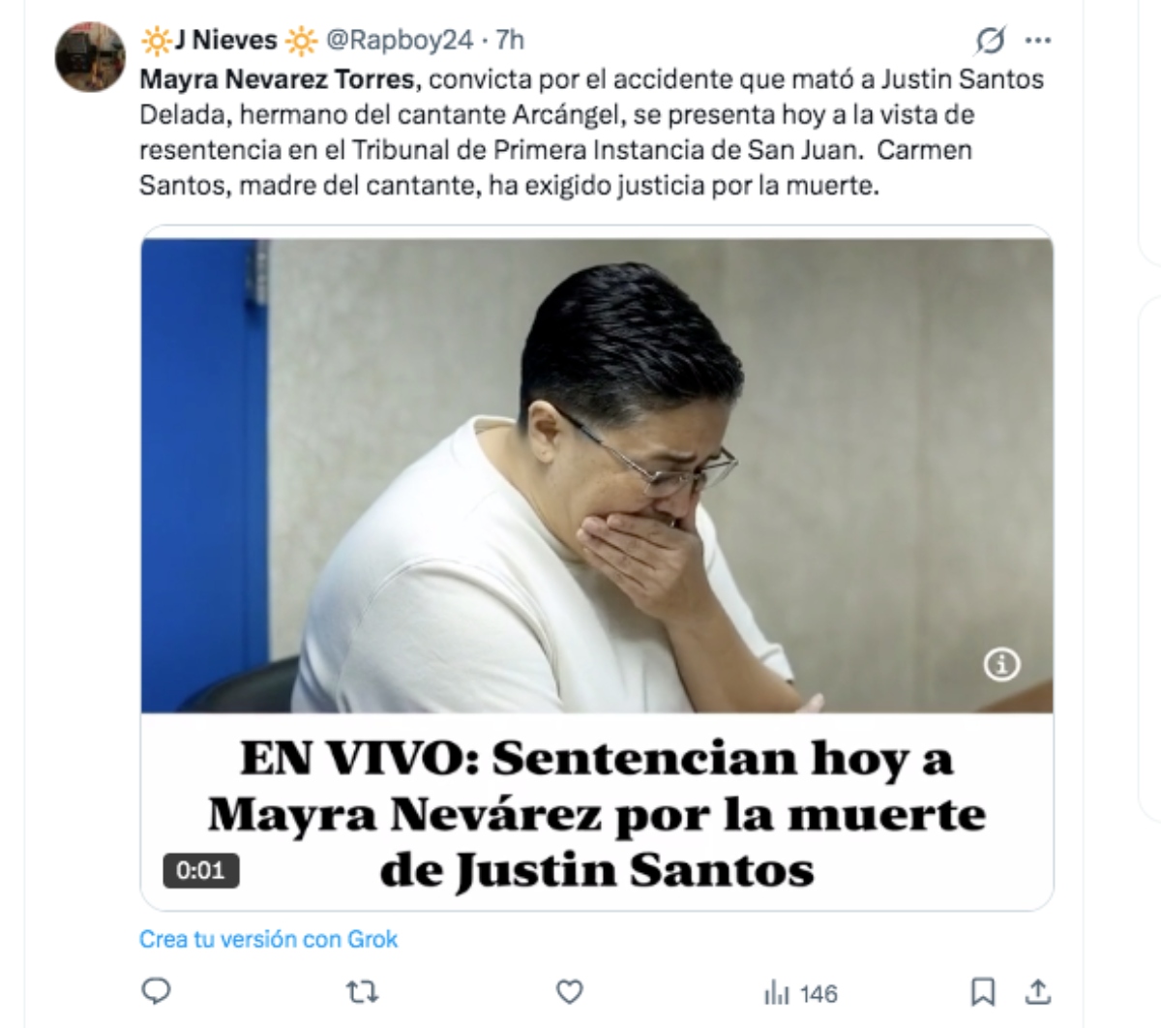
Task: Click the reply speech-bubble icon
Action: tap(157, 991)
